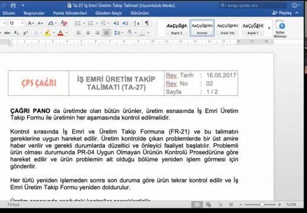
Task: Open bullet list style dropdown arrow
Action: coord(84,23)
